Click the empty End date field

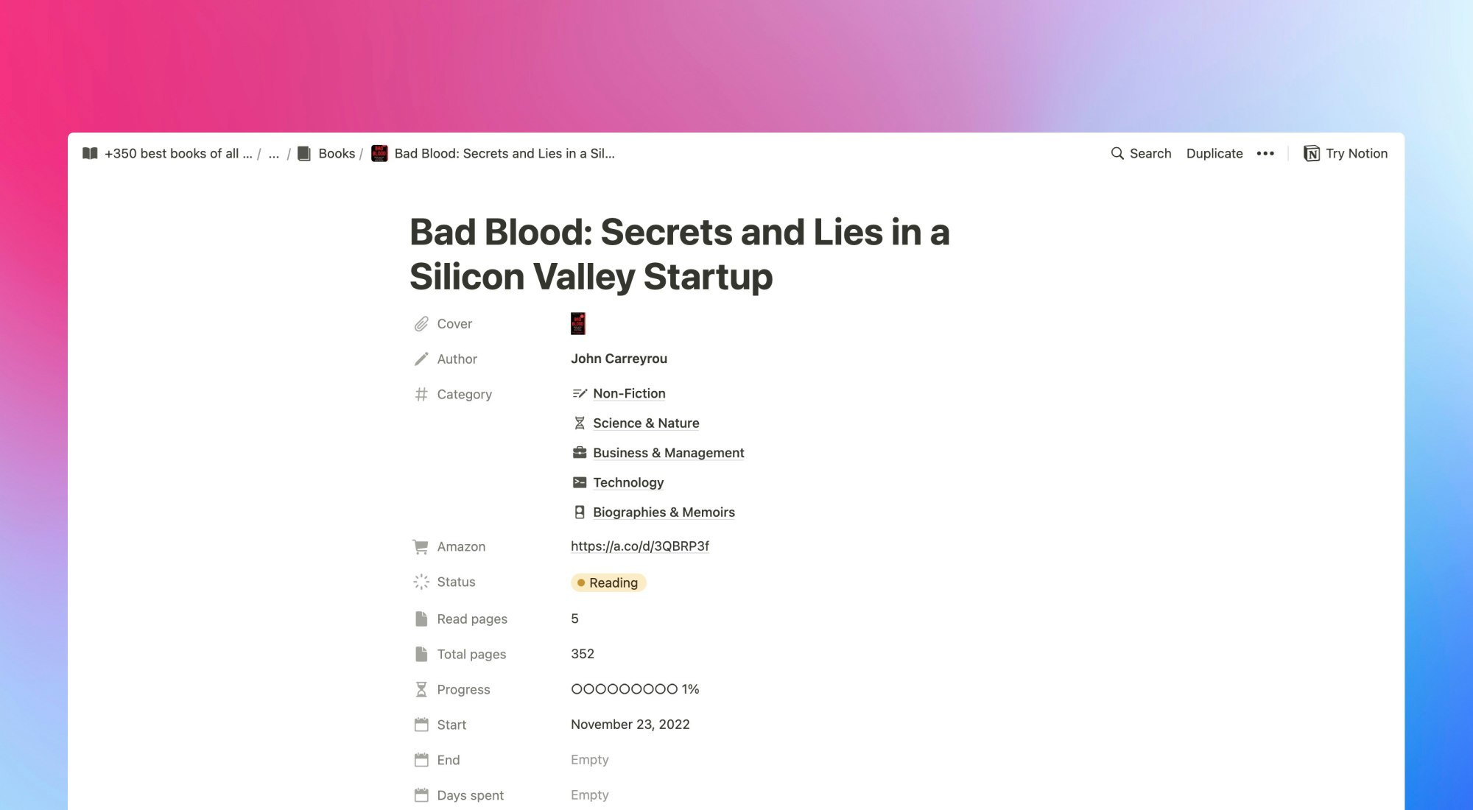coord(590,760)
